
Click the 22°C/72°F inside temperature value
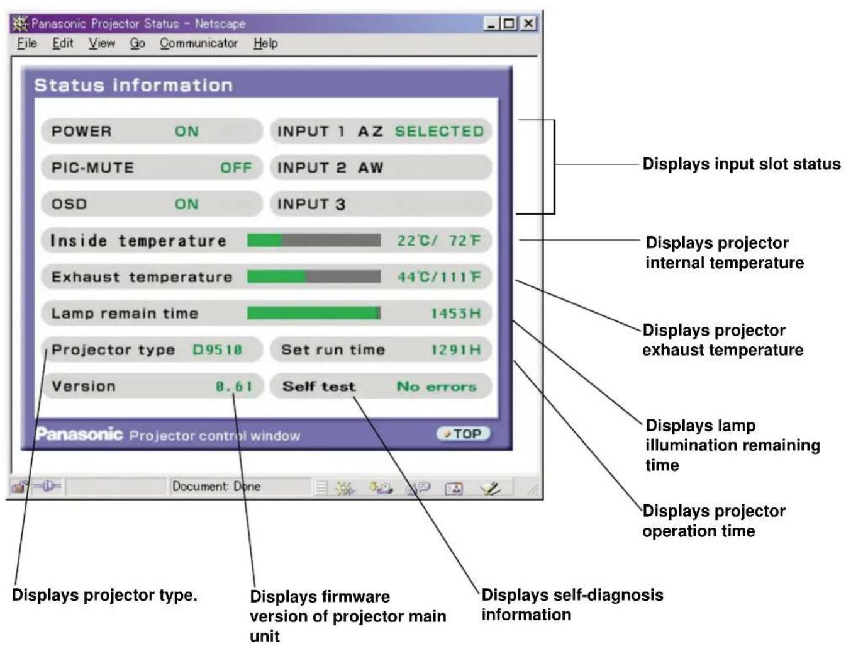pos(439,241)
